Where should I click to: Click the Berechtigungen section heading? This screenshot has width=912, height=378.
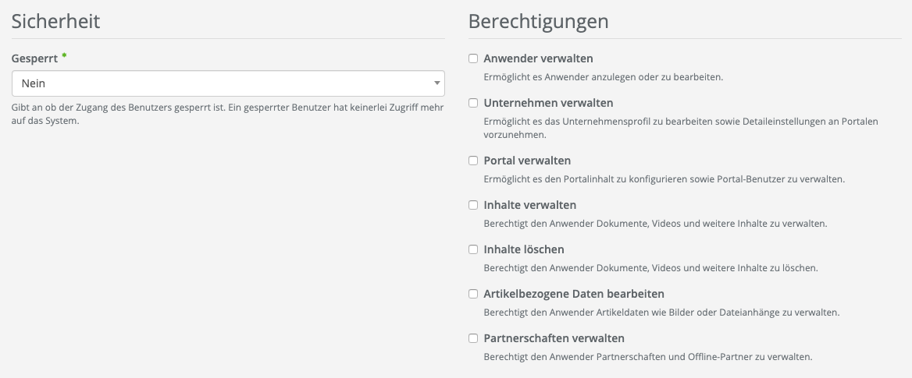(538, 21)
